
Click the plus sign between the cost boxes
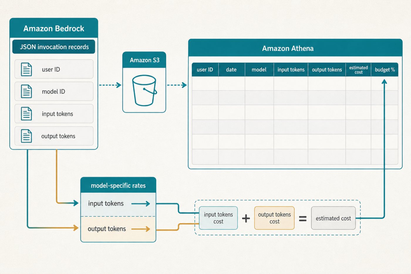(246, 218)
